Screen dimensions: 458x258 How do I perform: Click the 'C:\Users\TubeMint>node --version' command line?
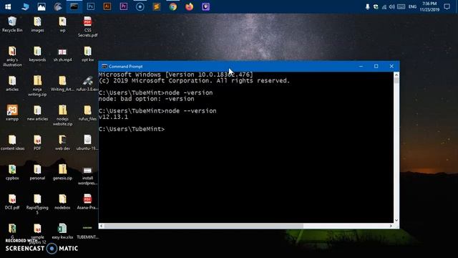point(157,111)
